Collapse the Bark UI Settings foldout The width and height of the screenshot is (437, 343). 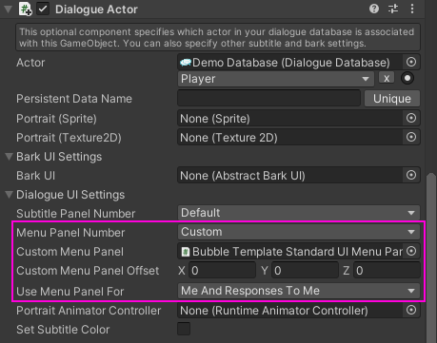(x=10, y=157)
